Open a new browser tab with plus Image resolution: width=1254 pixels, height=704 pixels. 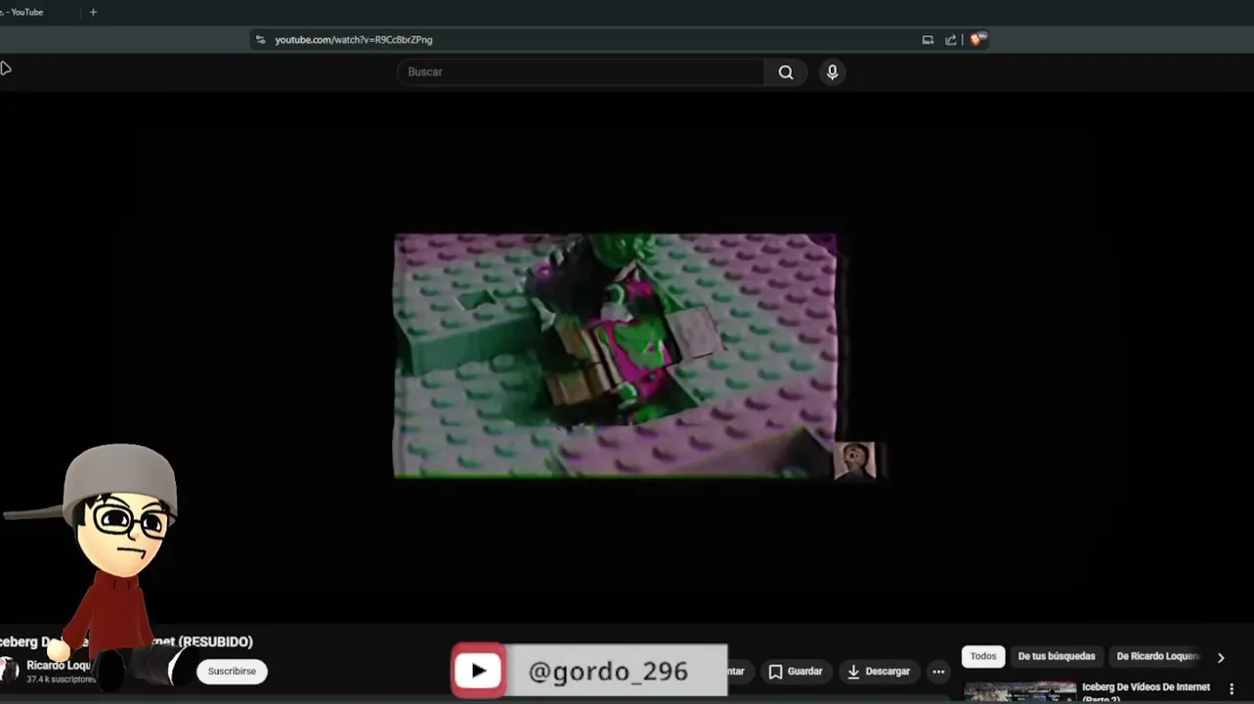point(93,13)
